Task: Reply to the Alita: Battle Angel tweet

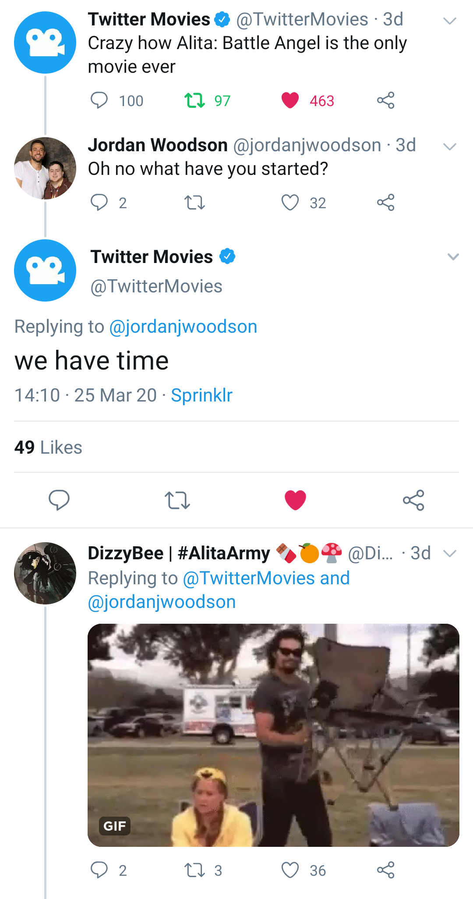Action: 99,100
